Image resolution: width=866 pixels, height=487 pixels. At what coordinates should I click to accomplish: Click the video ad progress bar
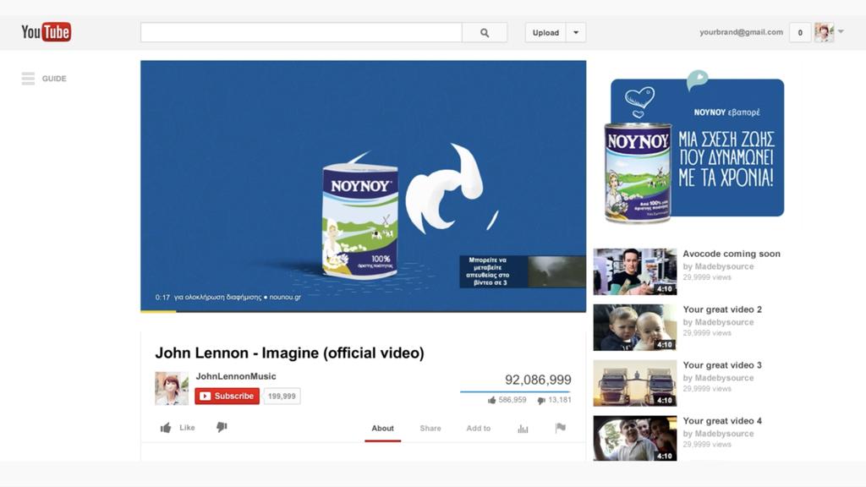[364, 311]
